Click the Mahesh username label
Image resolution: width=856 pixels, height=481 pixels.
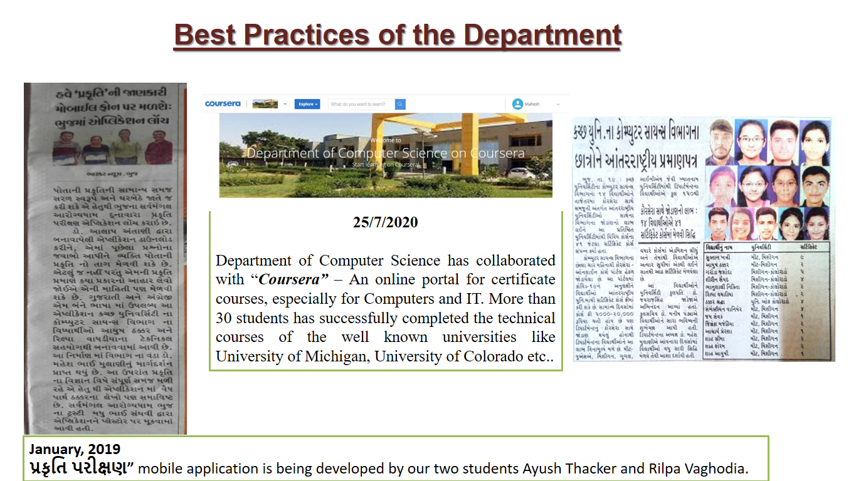[532, 104]
